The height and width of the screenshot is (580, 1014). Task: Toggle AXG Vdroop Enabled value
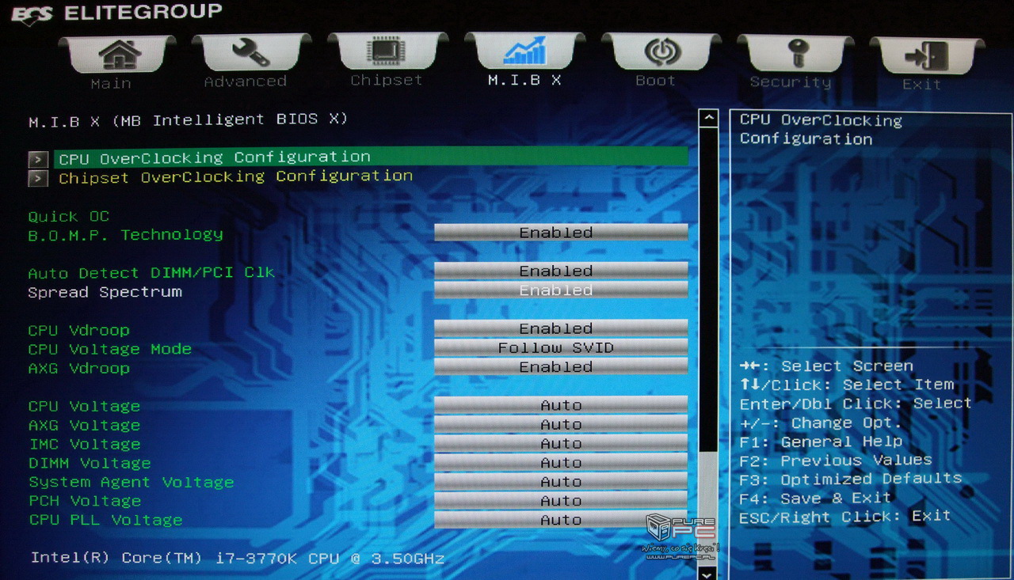click(561, 367)
